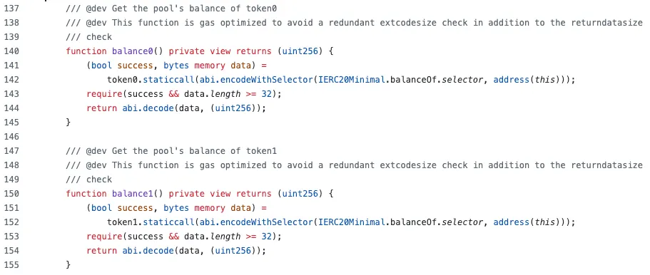Click line number 137
The height and width of the screenshot is (275, 650).
(11, 8)
